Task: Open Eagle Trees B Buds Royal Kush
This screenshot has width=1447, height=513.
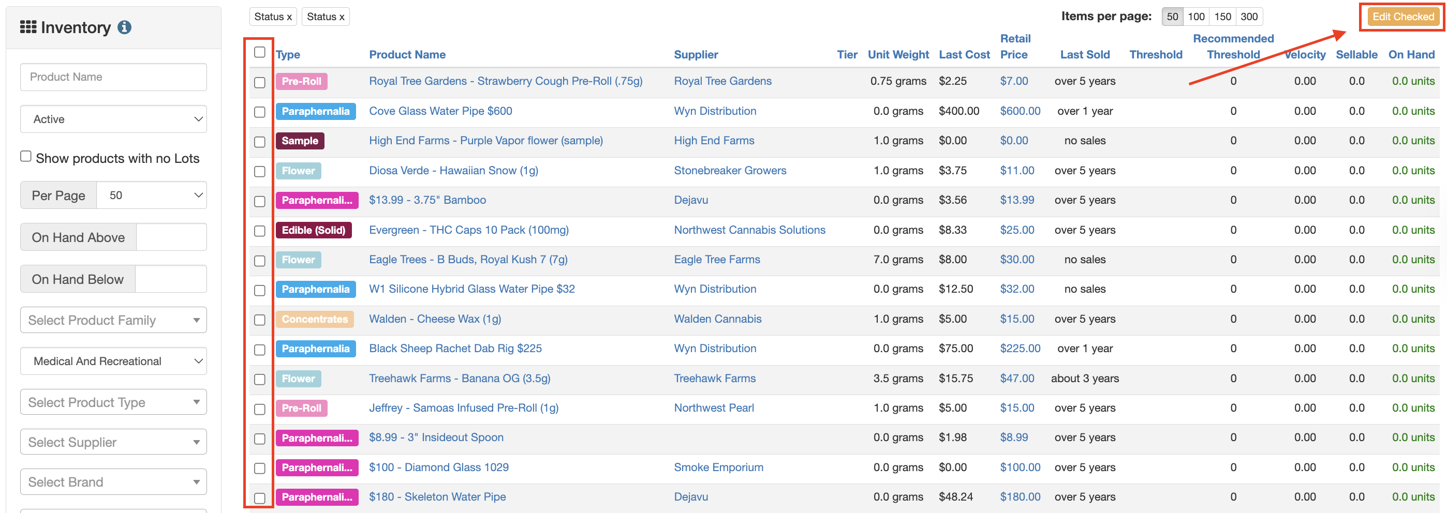Action: (x=468, y=259)
